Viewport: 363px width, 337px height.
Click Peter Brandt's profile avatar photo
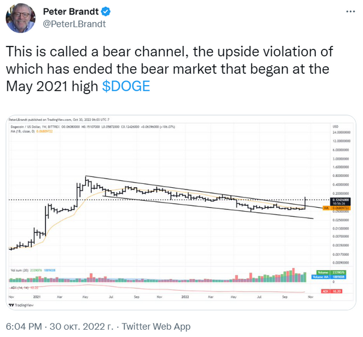20,18
